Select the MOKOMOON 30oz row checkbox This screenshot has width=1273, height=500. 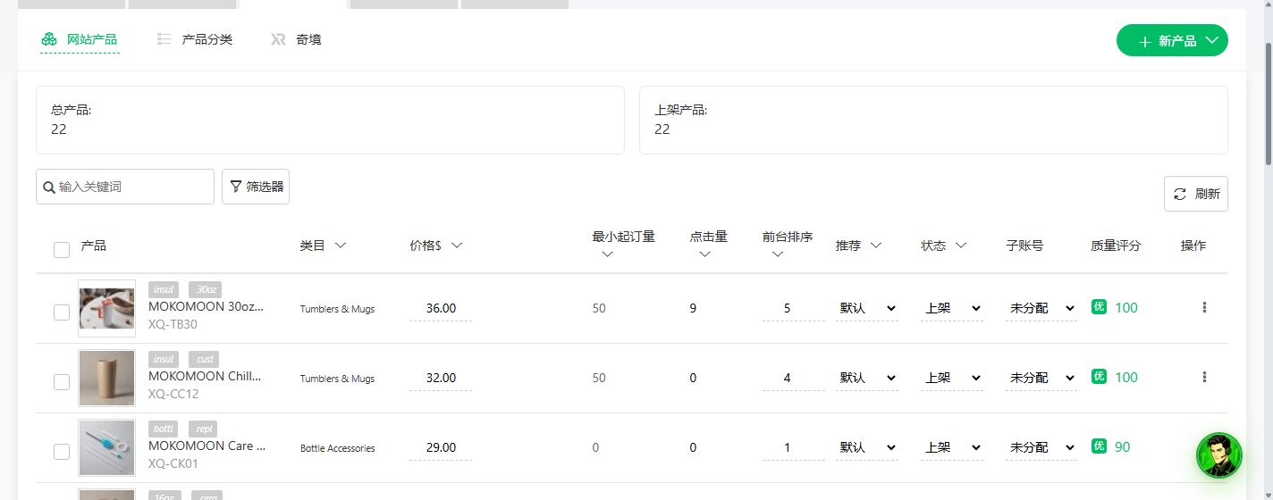[x=62, y=312]
